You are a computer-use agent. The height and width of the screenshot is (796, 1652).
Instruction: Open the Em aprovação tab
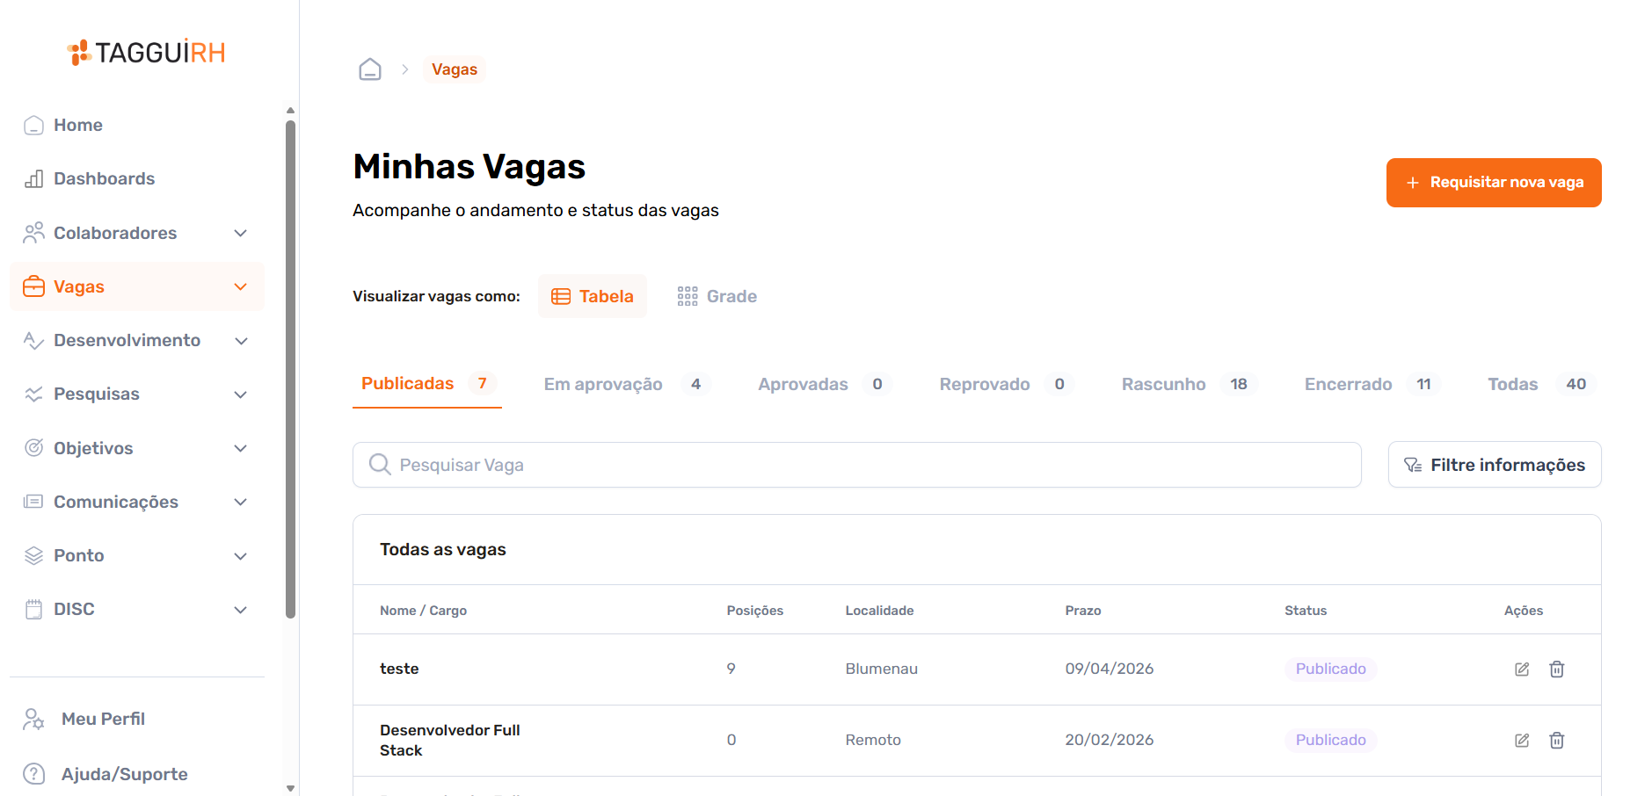coord(626,384)
